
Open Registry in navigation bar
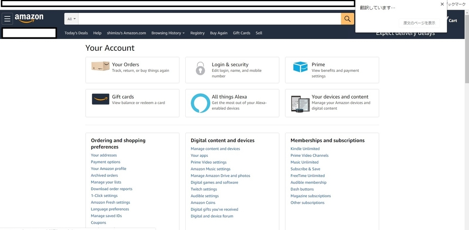(197, 33)
